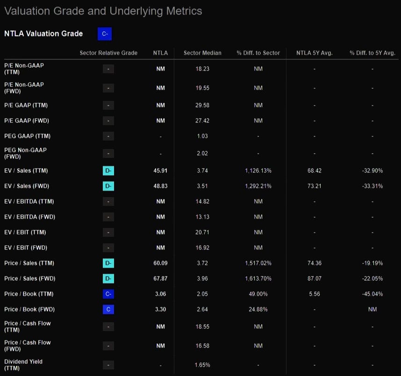Image resolution: width=401 pixels, height=376 pixels.
Task: Select the Sector Median column header
Action: [x=202, y=53]
